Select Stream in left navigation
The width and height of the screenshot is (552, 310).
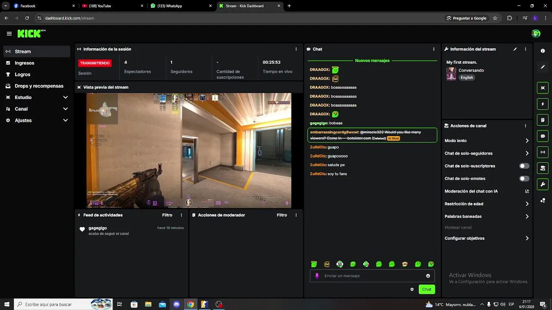(x=37, y=51)
